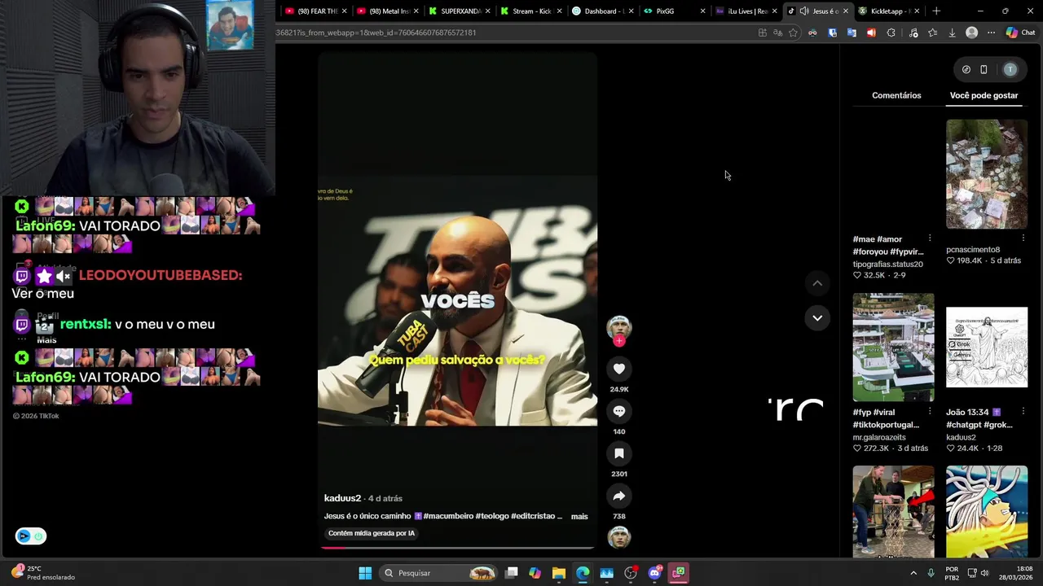Switch to '(98) Metal Inst' YouTube tab

[x=388, y=11]
